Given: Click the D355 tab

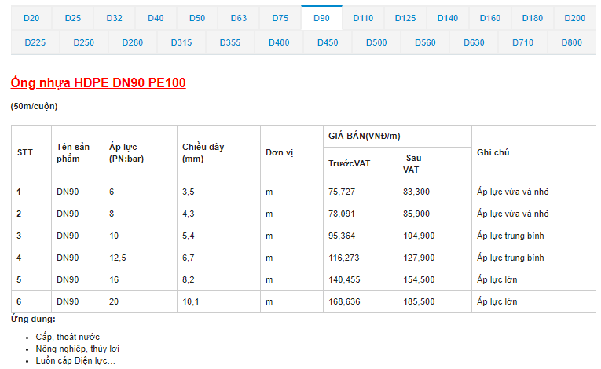Looking at the screenshot, I should pyautogui.click(x=230, y=42).
